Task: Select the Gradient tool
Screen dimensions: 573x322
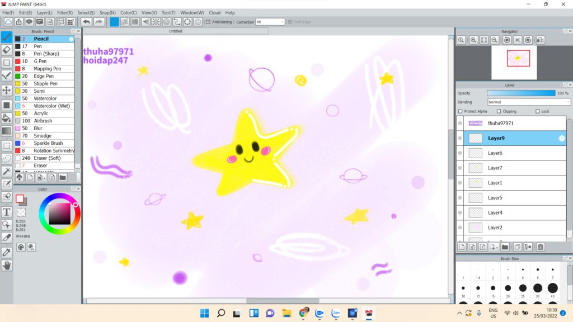Action: pyautogui.click(x=7, y=131)
